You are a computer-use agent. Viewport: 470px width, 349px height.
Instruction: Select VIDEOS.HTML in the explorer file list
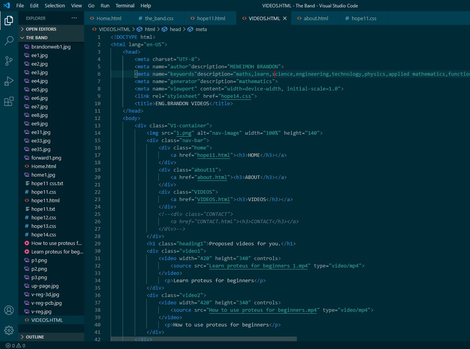(x=52, y=320)
